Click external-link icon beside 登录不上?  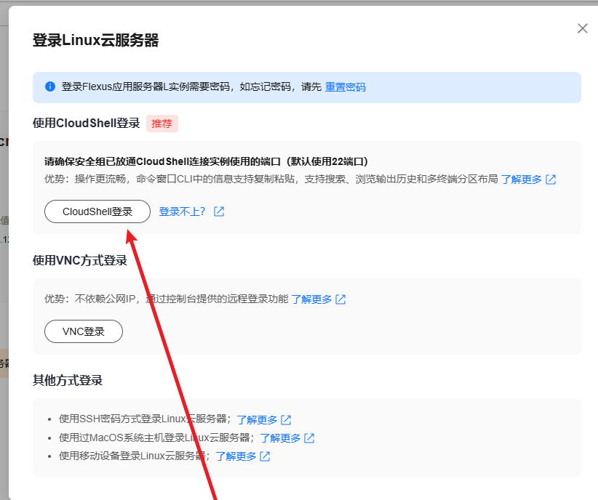tap(219, 211)
